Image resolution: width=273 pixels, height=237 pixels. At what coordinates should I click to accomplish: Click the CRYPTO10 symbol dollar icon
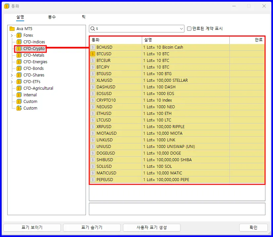click(x=93, y=100)
